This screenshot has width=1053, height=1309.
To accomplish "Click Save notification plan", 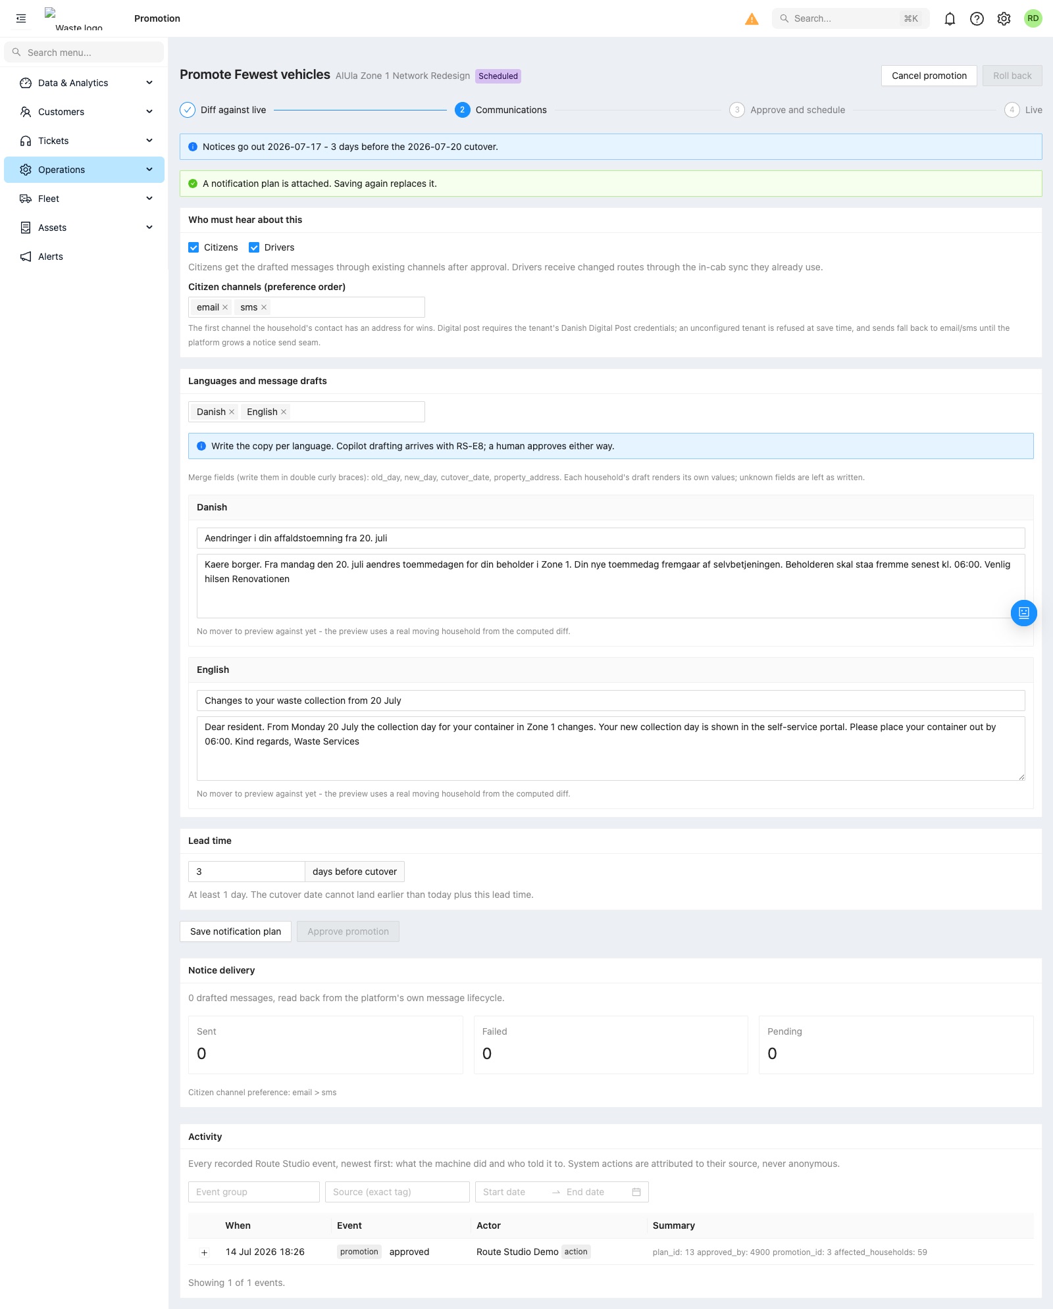I will pos(236,931).
